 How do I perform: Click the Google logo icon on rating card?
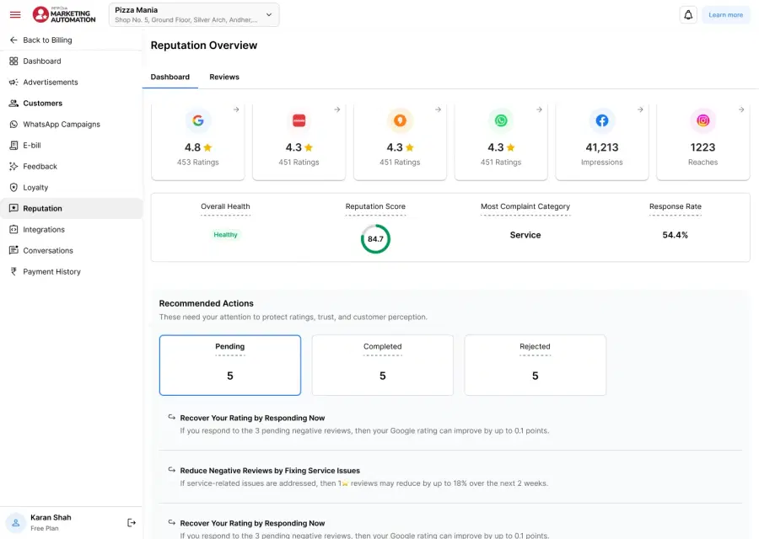click(x=197, y=120)
